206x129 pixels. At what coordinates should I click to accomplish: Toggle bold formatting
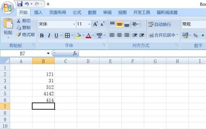pyautogui.click(x=42, y=35)
